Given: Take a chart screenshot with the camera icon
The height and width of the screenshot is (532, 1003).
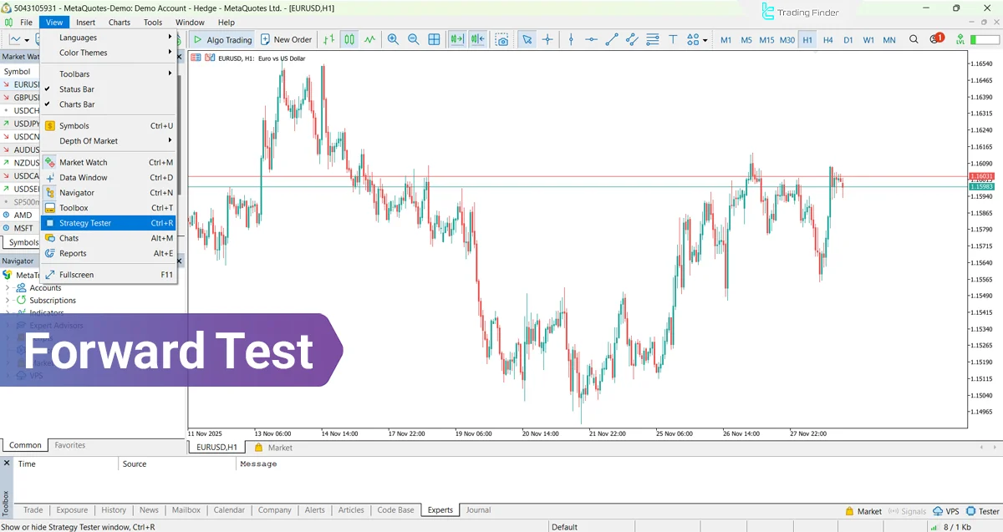Looking at the screenshot, I should [x=503, y=39].
